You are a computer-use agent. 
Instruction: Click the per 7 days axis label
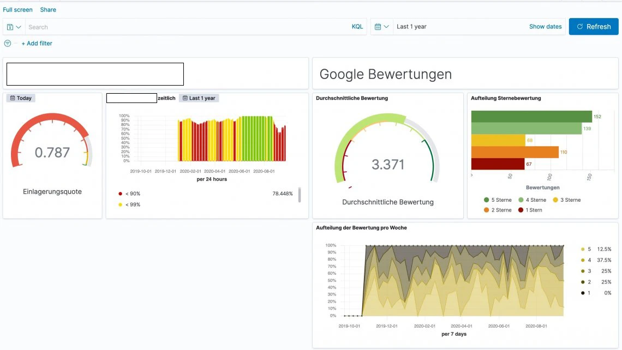point(454,334)
